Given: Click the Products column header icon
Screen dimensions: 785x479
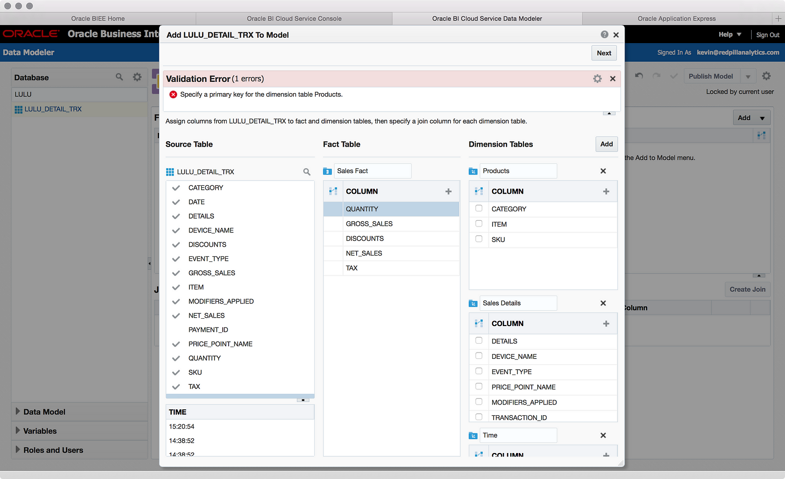Looking at the screenshot, I should point(479,191).
